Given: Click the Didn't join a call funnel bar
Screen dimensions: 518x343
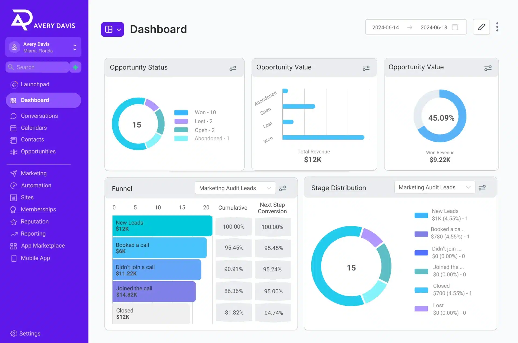Looking at the screenshot, I should (x=157, y=270).
